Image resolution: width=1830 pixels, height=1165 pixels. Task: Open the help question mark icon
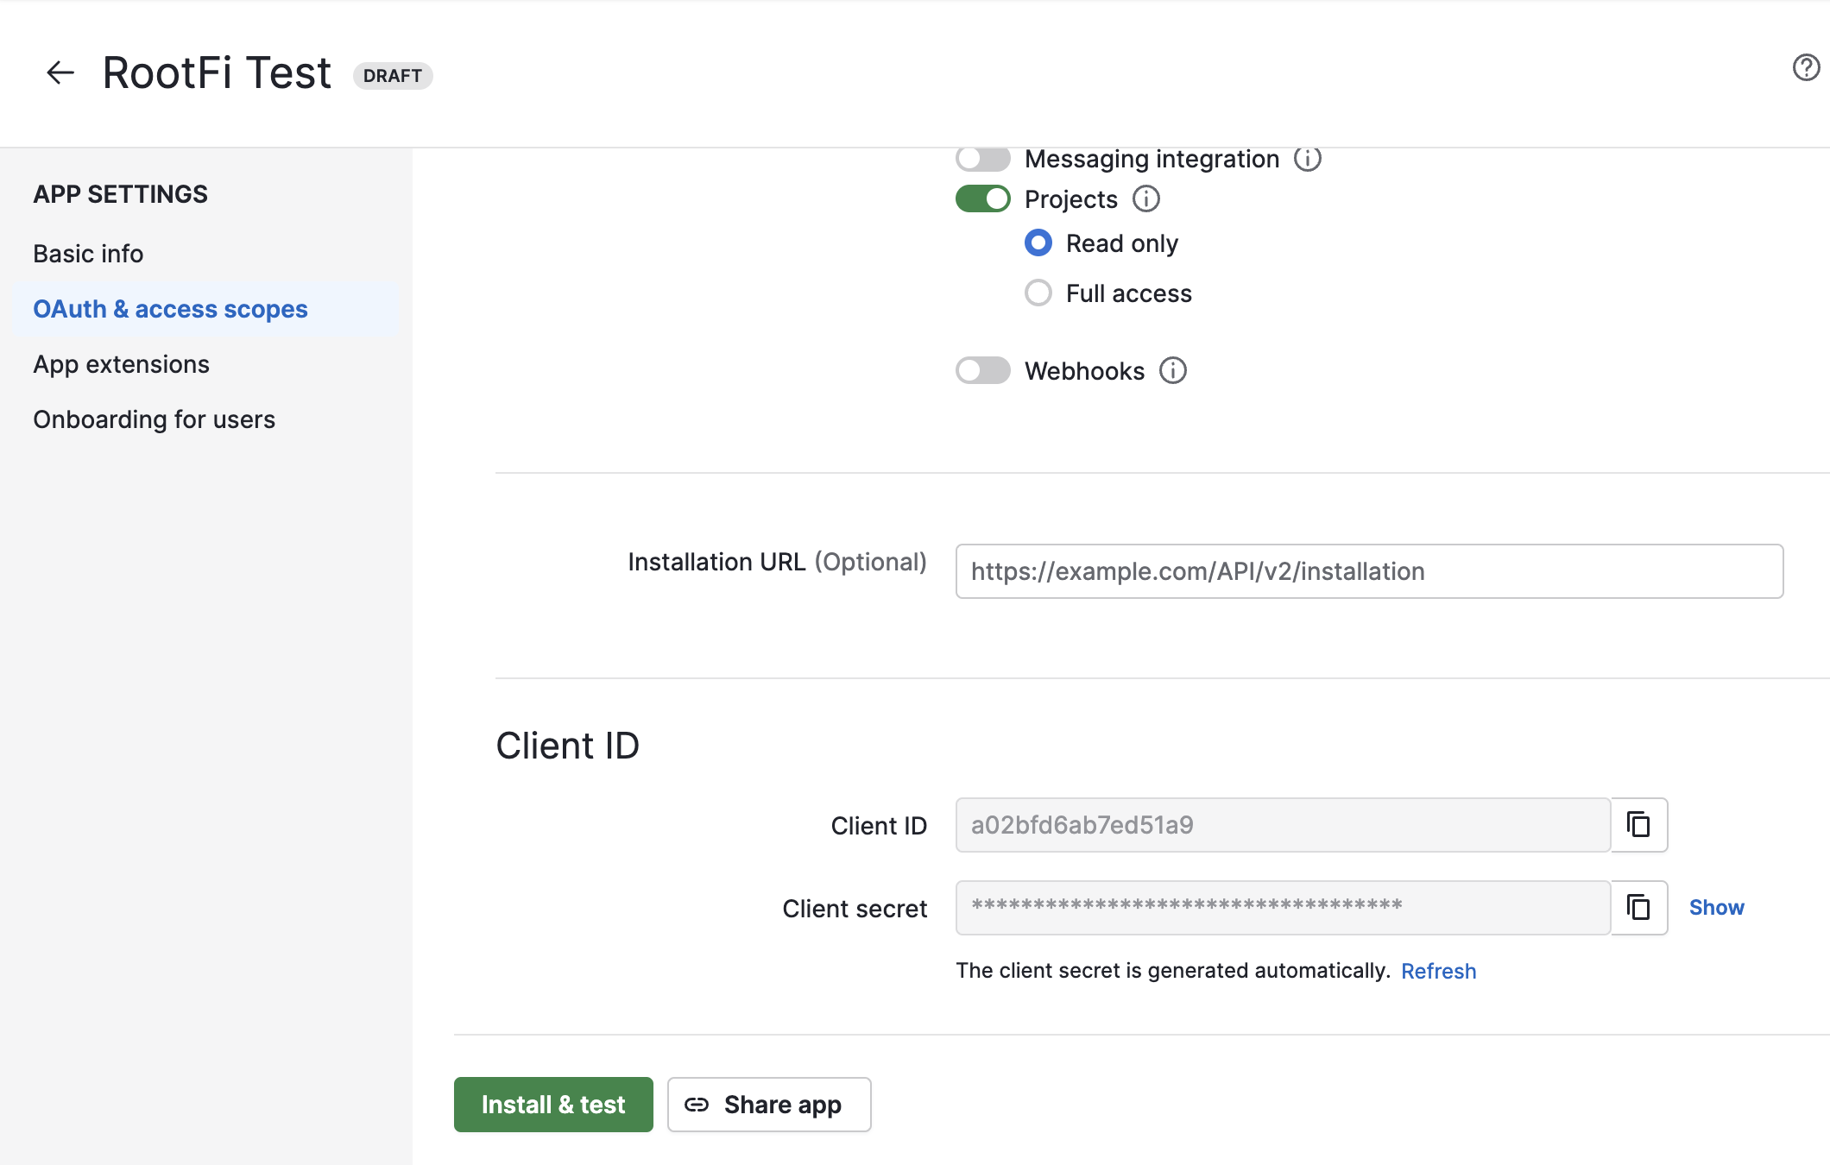click(1805, 67)
